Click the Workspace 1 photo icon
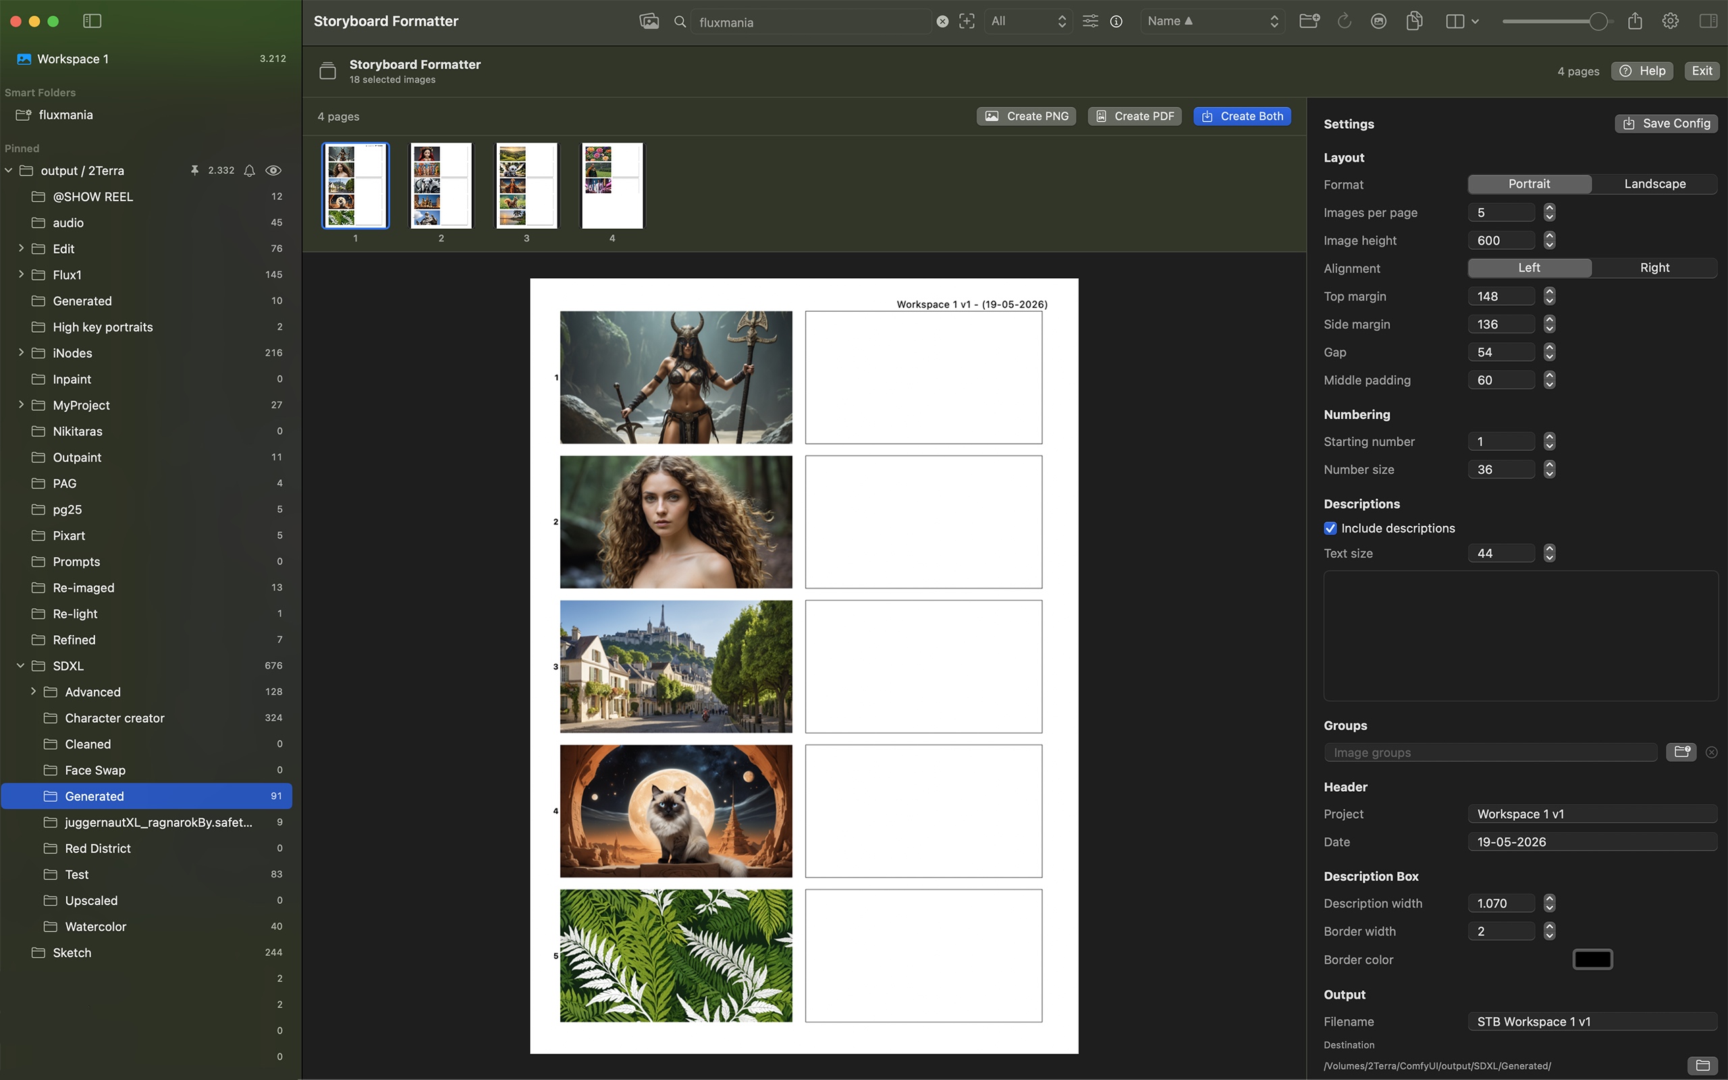This screenshot has width=1728, height=1080. click(x=24, y=59)
